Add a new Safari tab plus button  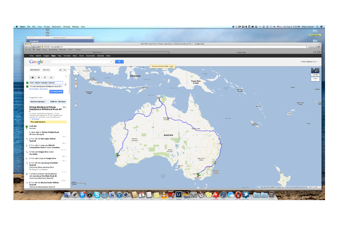click(315, 52)
